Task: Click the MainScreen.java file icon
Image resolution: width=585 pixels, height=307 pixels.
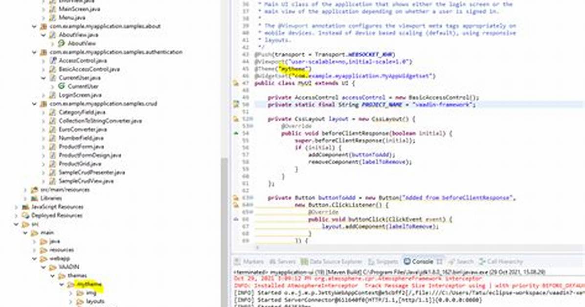Action: pyautogui.click(x=53, y=9)
